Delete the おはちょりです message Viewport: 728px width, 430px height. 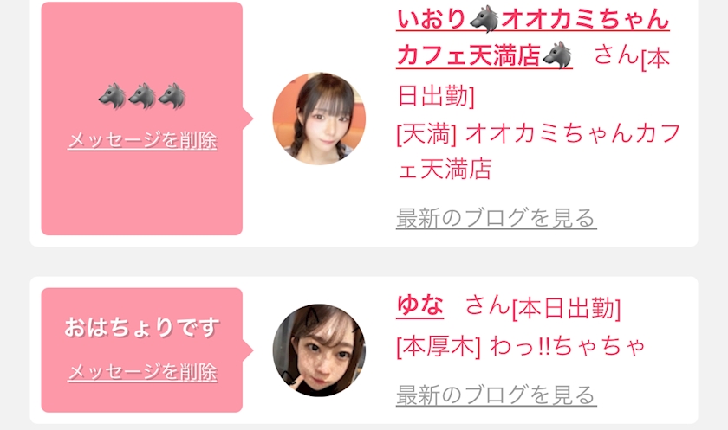(x=142, y=372)
